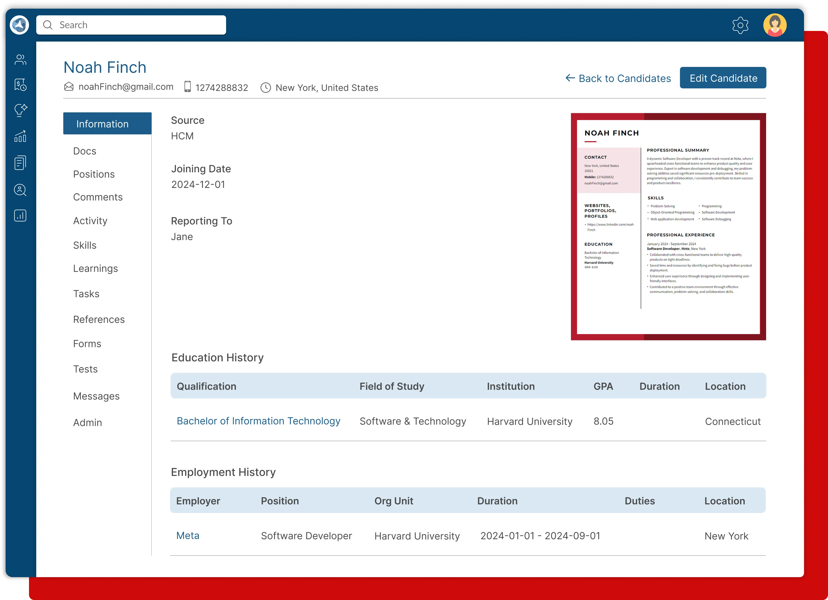The width and height of the screenshot is (828, 600).
Task: Open the payroll document icon in the sidebar
Action: click(x=20, y=85)
